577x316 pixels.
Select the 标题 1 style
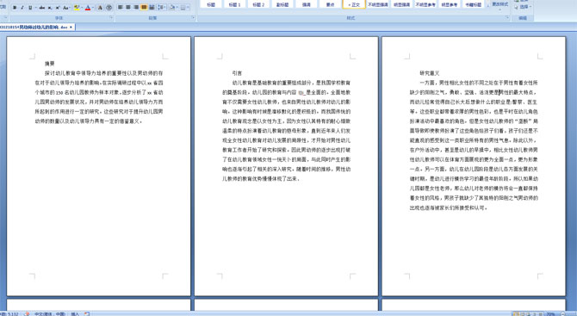pyautogui.click(x=234, y=4)
